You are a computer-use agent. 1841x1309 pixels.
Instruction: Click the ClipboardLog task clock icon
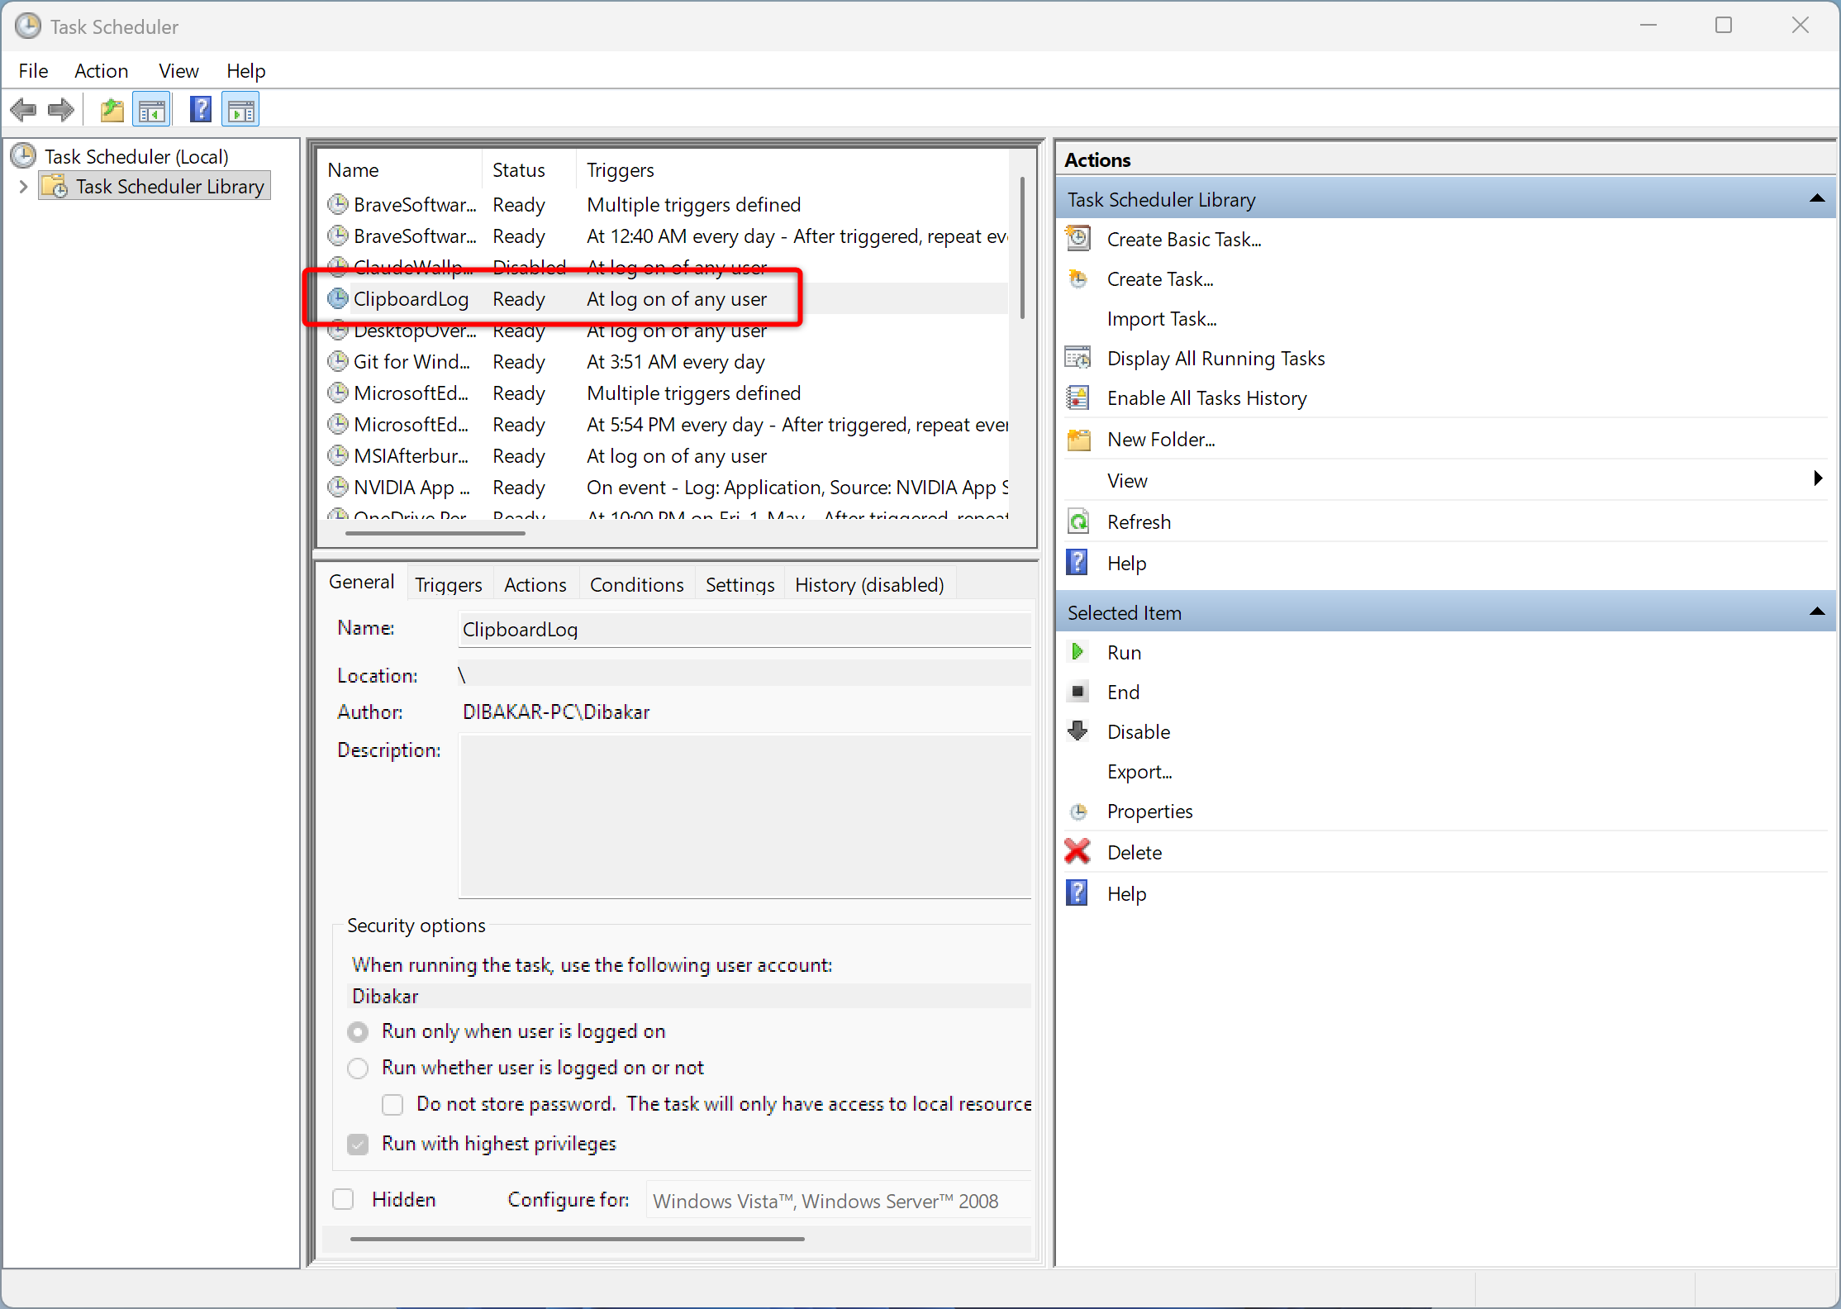click(x=338, y=298)
